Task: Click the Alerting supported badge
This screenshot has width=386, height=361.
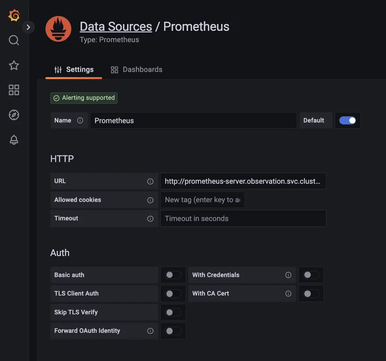Action: [84, 98]
